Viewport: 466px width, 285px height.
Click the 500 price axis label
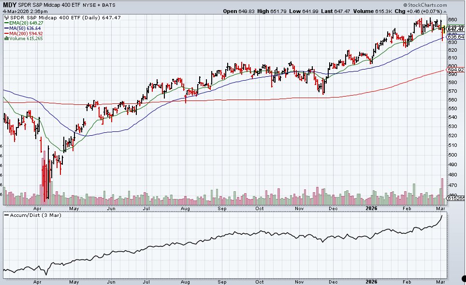[452, 155]
